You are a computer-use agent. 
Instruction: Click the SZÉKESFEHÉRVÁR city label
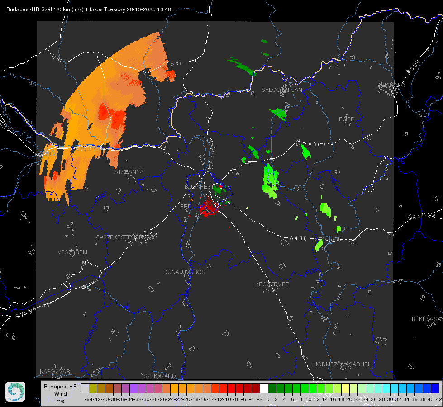[129, 237]
